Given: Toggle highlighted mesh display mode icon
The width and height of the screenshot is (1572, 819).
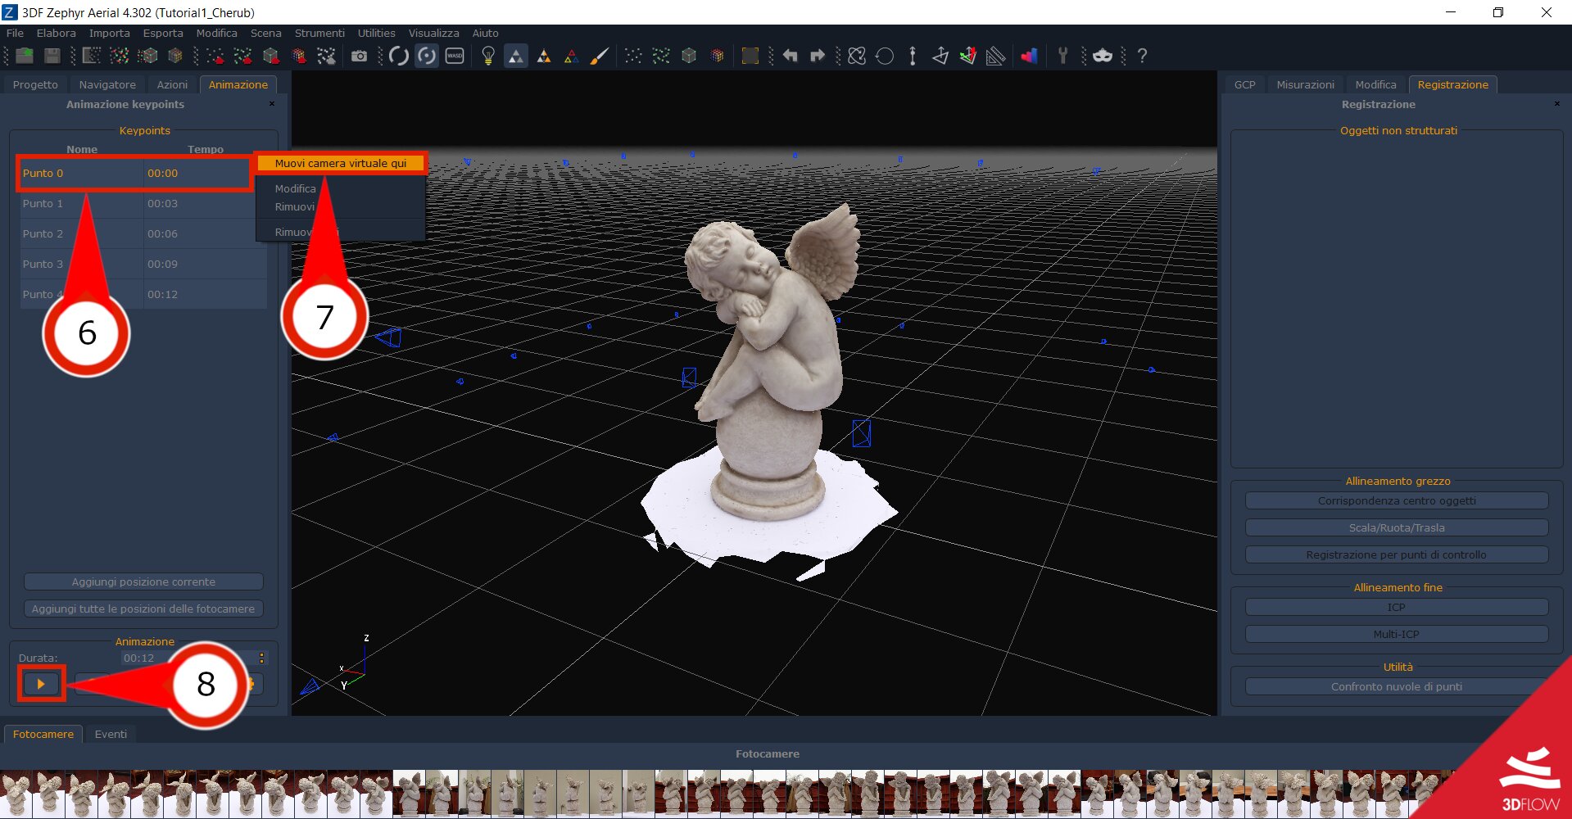Looking at the screenshot, I should click(516, 56).
